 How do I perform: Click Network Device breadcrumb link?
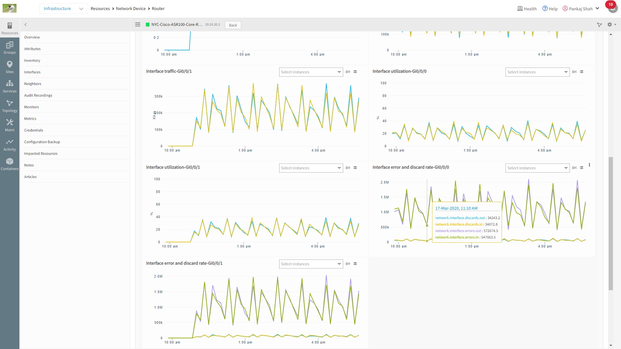point(131,9)
